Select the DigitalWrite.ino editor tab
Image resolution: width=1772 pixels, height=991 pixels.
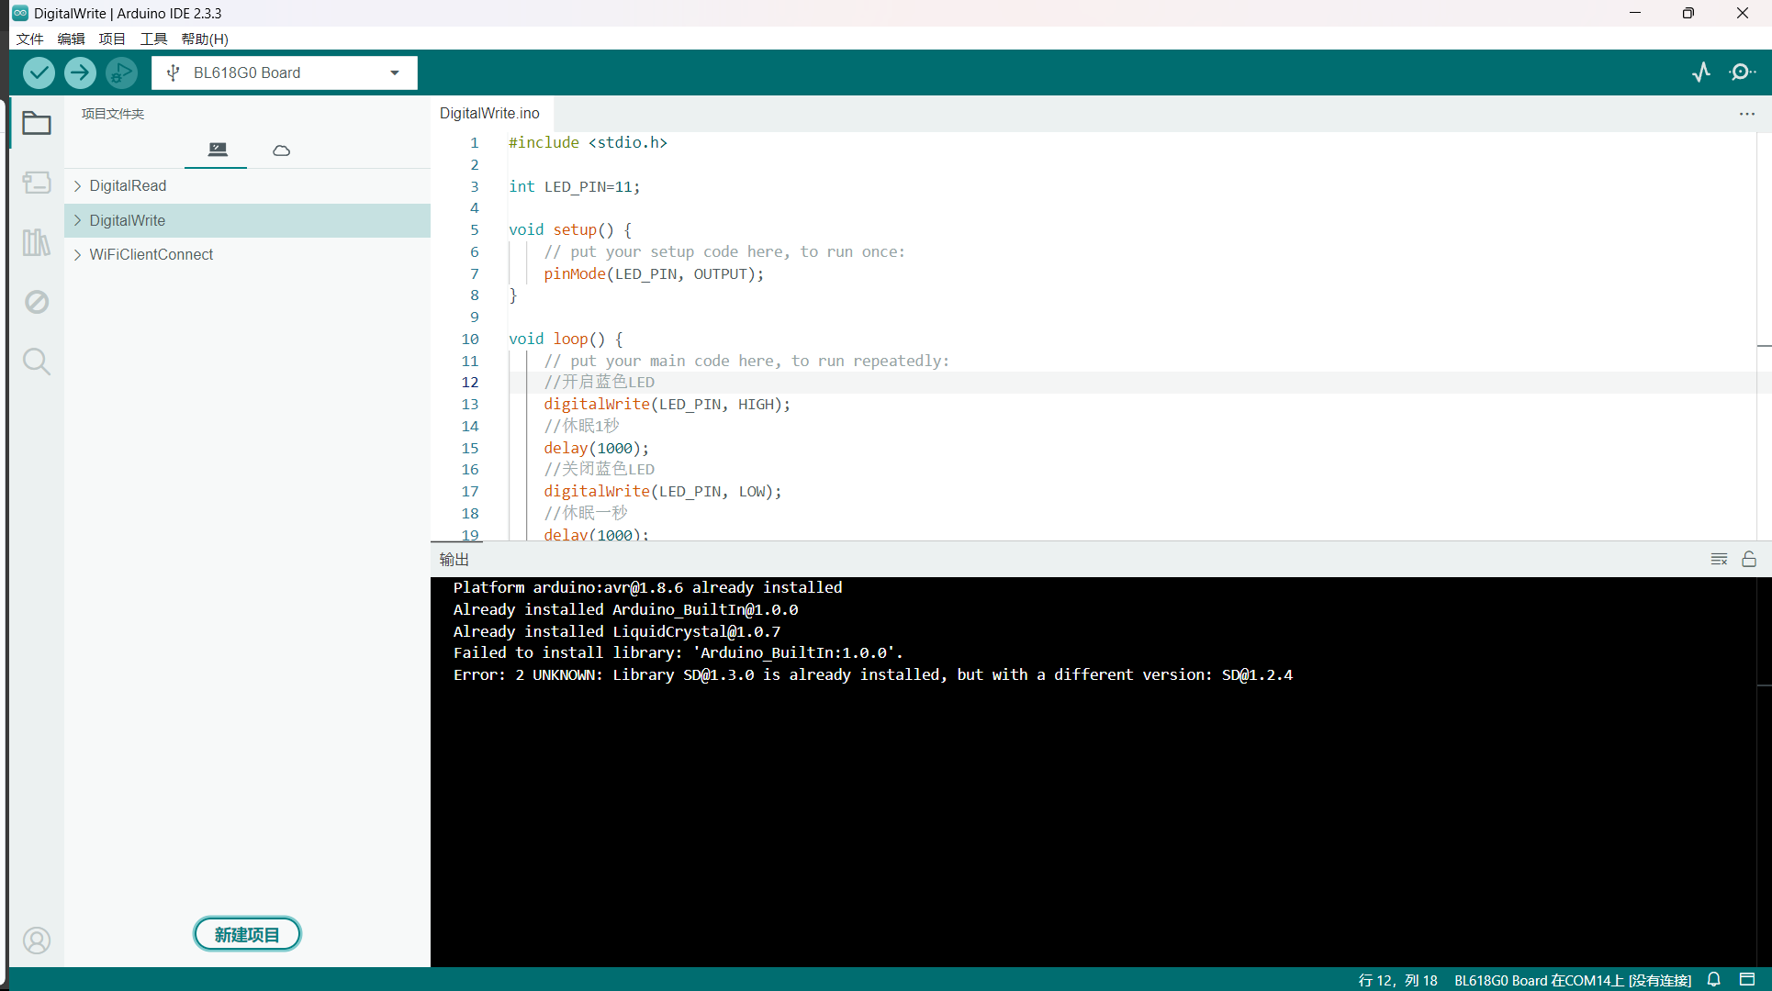pyautogui.click(x=489, y=113)
